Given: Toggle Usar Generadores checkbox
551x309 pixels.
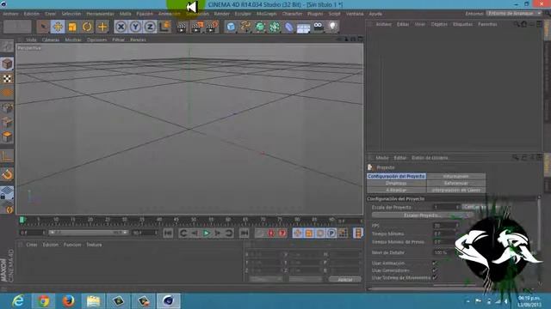Looking at the screenshot, I should pos(435,270).
